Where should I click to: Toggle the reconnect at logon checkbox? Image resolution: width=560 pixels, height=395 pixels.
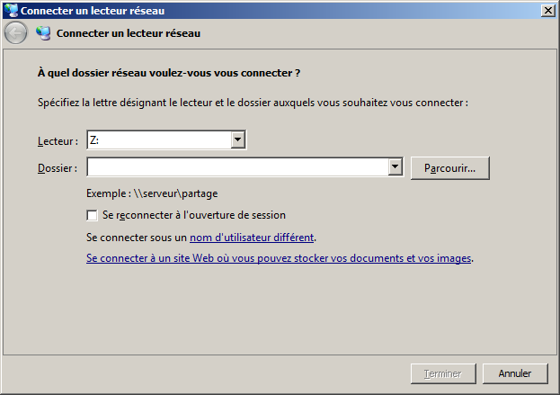pos(92,216)
